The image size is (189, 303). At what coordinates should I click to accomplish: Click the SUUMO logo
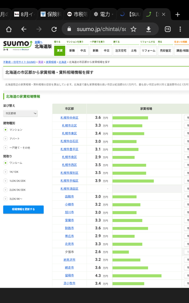tap(18, 46)
